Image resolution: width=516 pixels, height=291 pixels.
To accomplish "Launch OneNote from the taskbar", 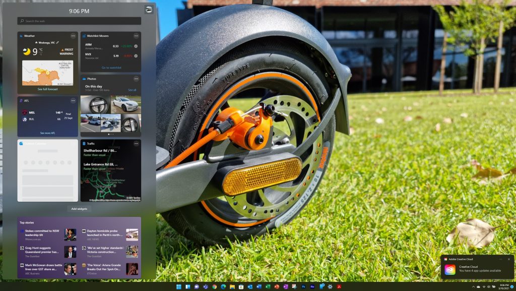I will (x=285, y=287).
